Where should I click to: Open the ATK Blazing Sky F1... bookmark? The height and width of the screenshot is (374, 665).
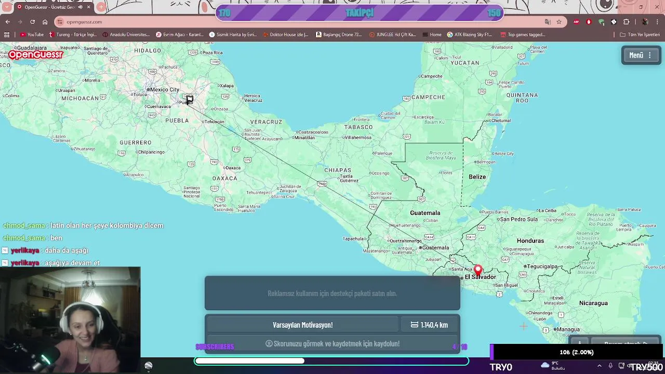tap(469, 35)
